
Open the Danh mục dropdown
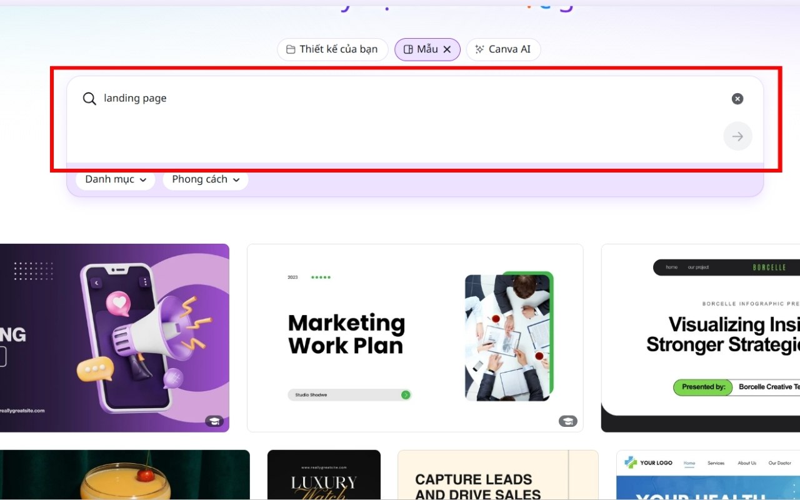click(115, 179)
